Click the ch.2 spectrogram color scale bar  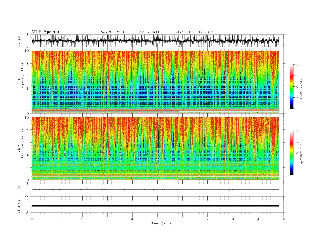(x=292, y=153)
